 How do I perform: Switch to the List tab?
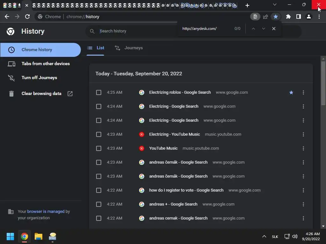(96, 48)
